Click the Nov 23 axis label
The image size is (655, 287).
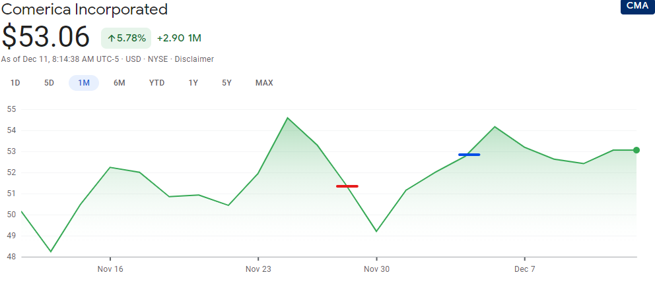pos(258,269)
